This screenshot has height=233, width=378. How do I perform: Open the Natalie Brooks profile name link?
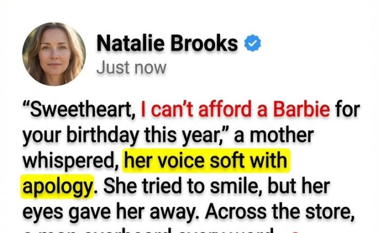(x=167, y=43)
